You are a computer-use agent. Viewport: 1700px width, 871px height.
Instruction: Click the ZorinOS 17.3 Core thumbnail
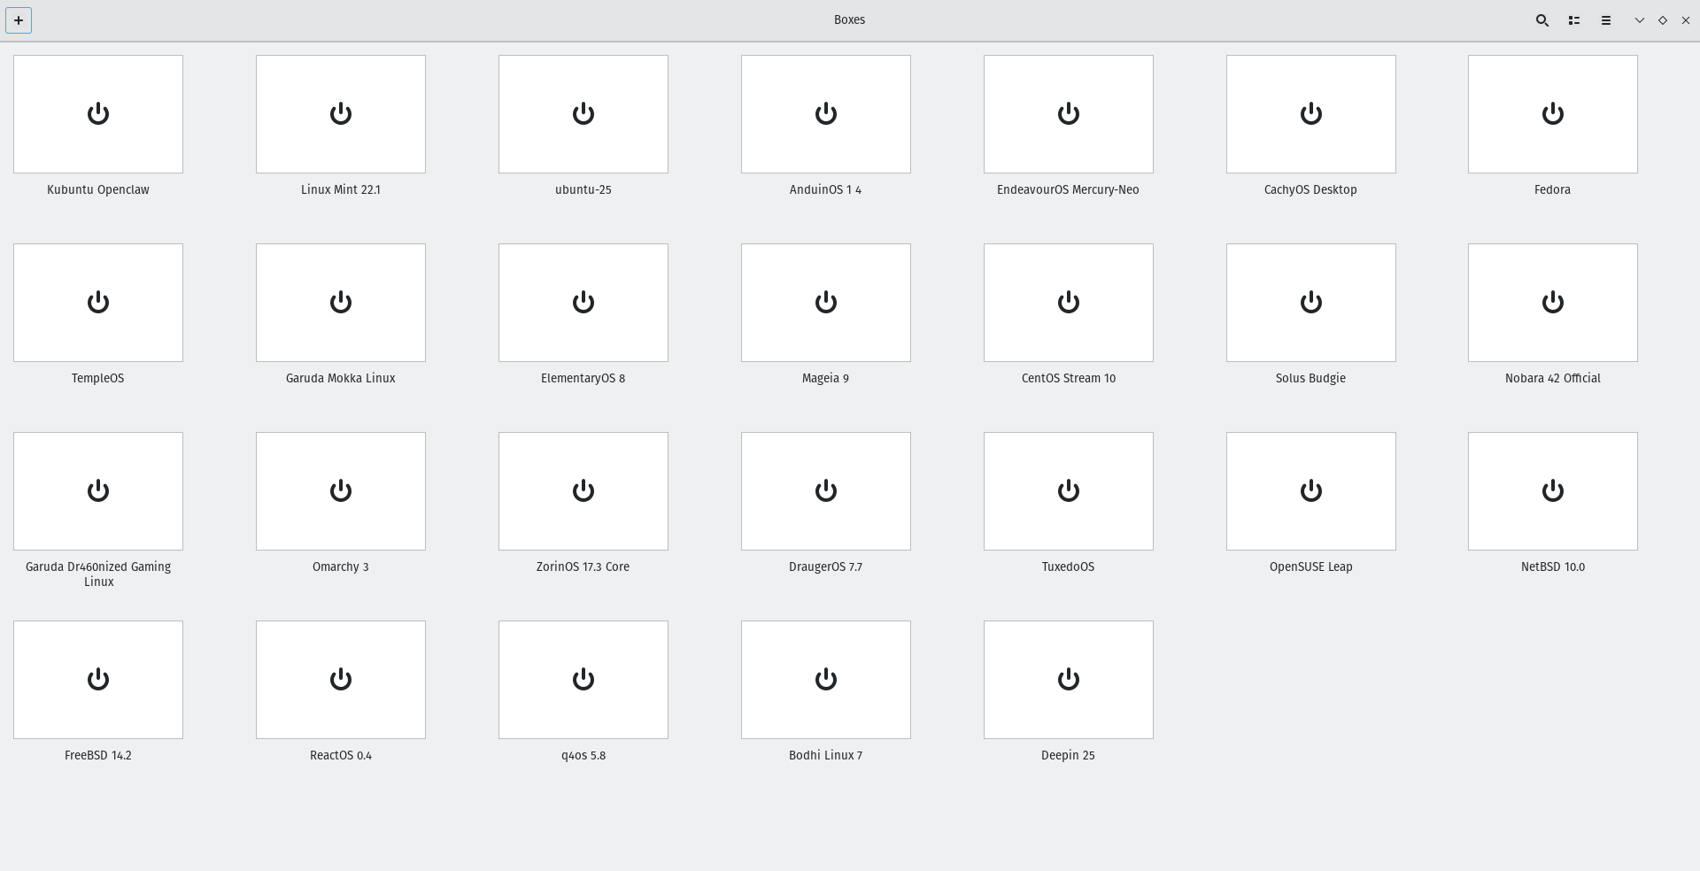click(583, 491)
